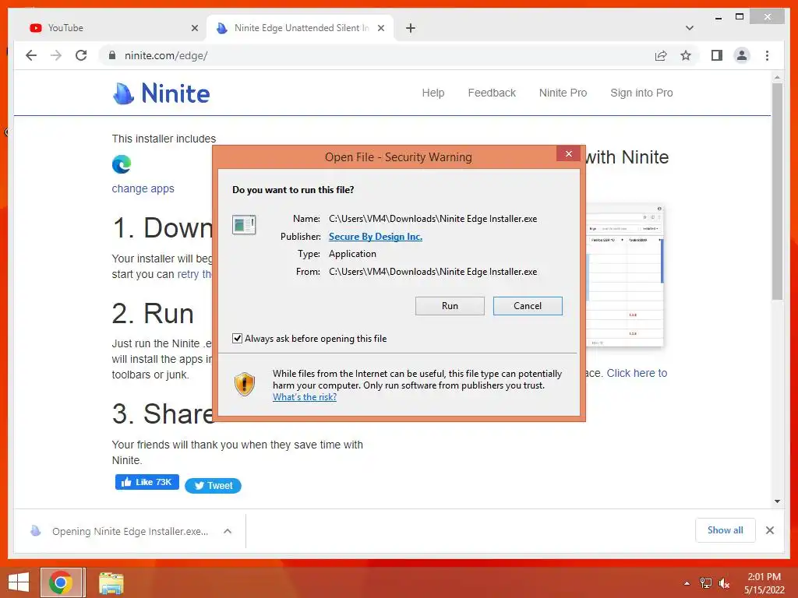Reload the Ninite page
This screenshot has width=798, height=598.
coord(81,55)
